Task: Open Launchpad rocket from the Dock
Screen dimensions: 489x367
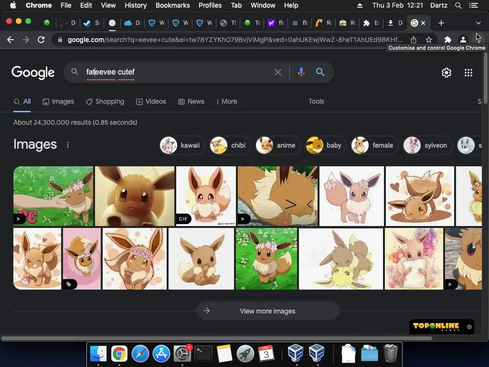Action: (x=245, y=354)
